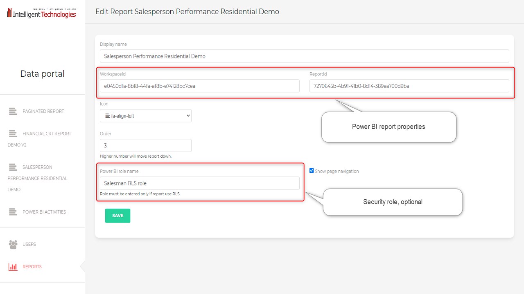Focus the WorkspaceId input field
The image size is (524, 294).
click(199, 86)
